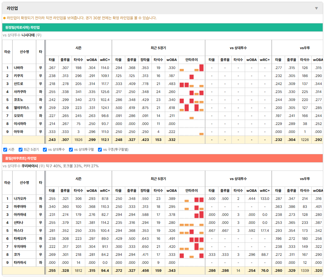Click 마스다's hit trend bar chart
This screenshot has width=325, height=278.
pyautogui.click(x=192, y=231)
